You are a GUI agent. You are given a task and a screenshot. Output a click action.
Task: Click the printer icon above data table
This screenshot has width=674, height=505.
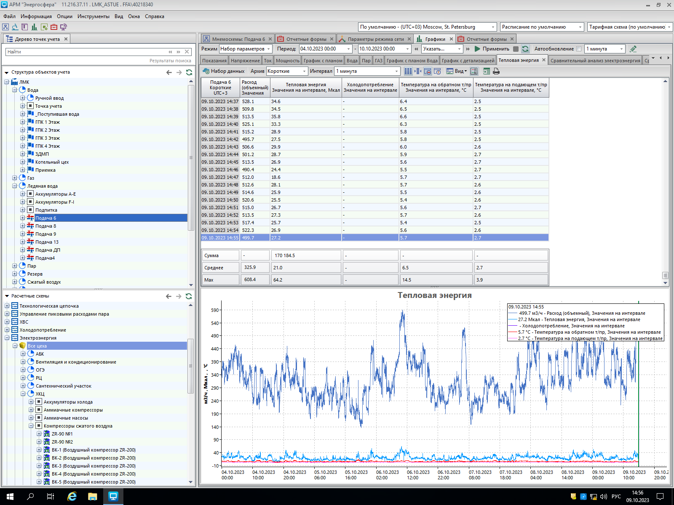pyautogui.click(x=496, y=71)
